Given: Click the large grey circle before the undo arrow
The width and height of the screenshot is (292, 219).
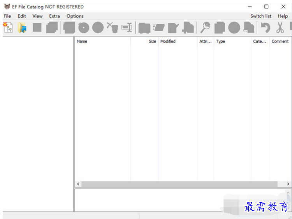Looking at the screenshot, I should (234, 28).
